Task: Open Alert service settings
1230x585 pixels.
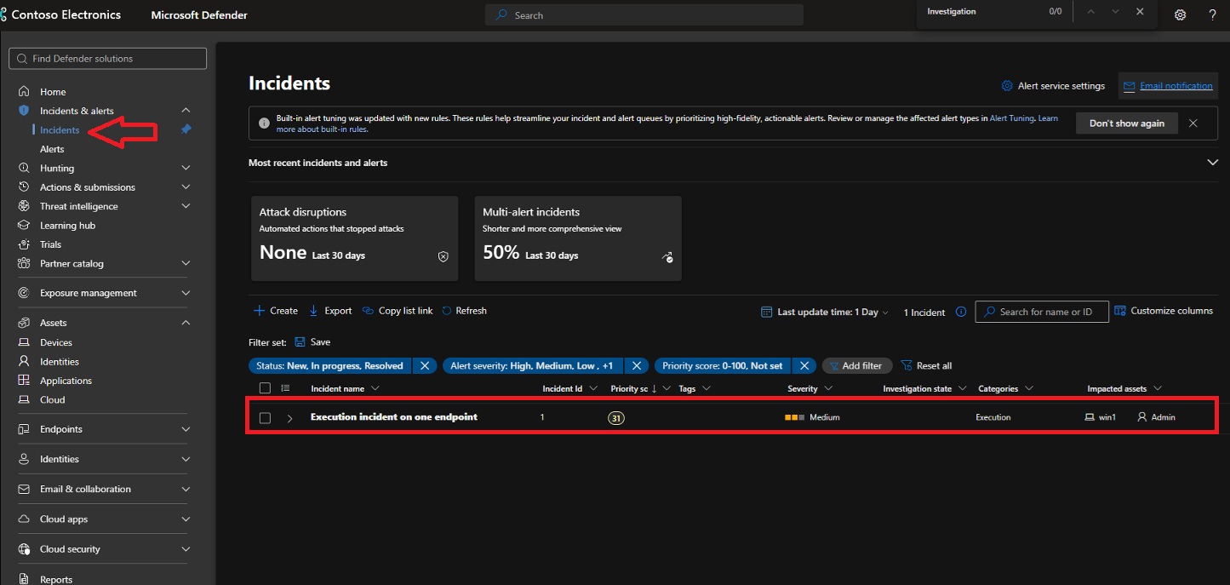Action: 1054,86
